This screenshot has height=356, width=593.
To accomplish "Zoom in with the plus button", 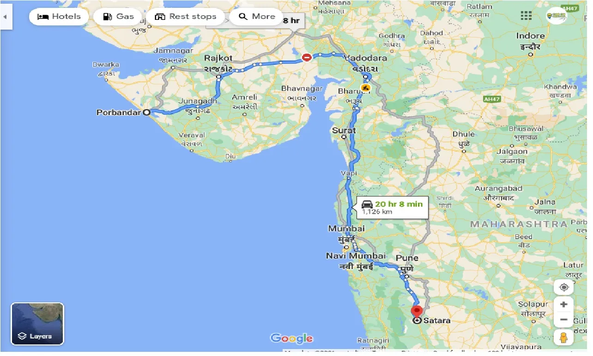I will pyautogui.click(x=563, y=305).
